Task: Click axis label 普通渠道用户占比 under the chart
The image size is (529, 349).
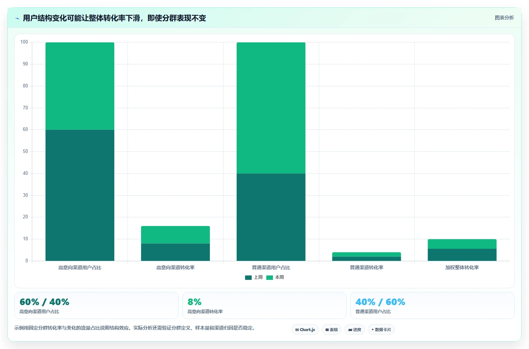Action: [x=271, y=268]
